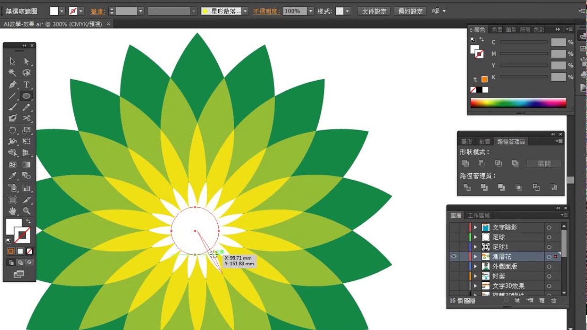Select the Pen tool
Image resolution: width=587 pixels, height=330 pixels.
[12, 85]
